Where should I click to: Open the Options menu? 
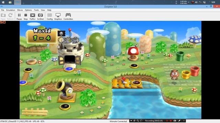pyautogui.click(x=28, y=10)
